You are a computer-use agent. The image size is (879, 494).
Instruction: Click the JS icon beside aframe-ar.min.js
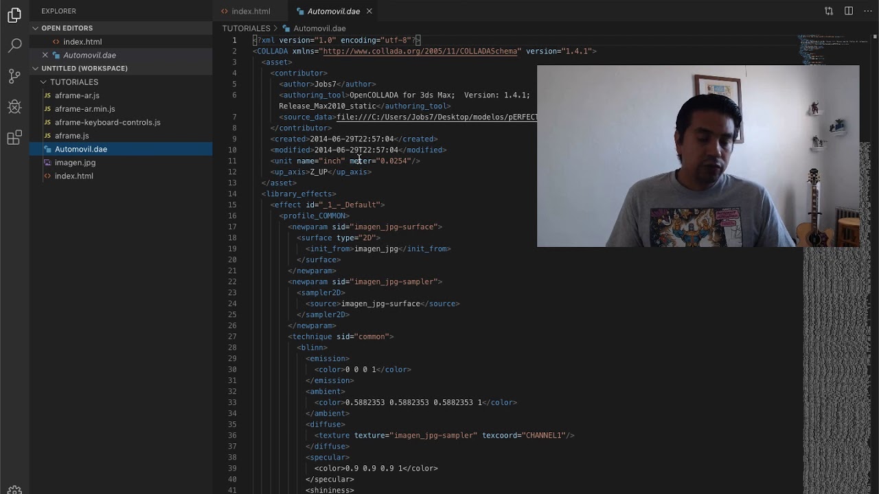(x=47, y=109)
